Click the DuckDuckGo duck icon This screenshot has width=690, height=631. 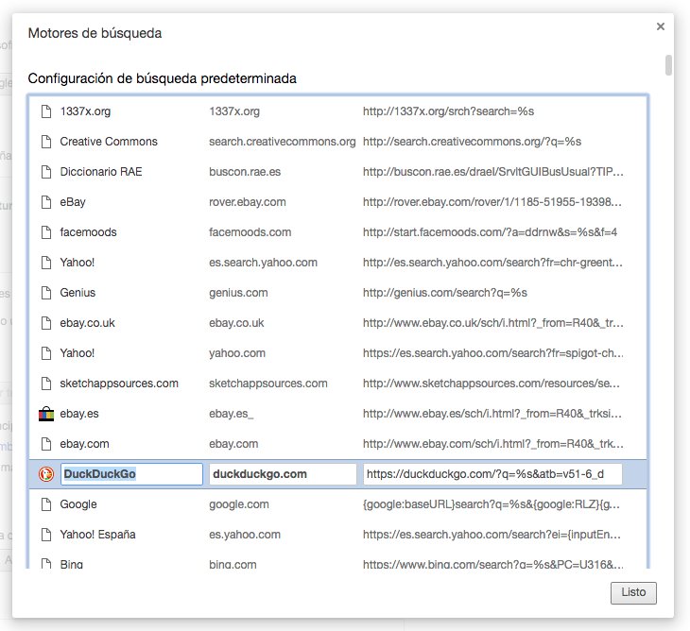[x=46, y=474]
